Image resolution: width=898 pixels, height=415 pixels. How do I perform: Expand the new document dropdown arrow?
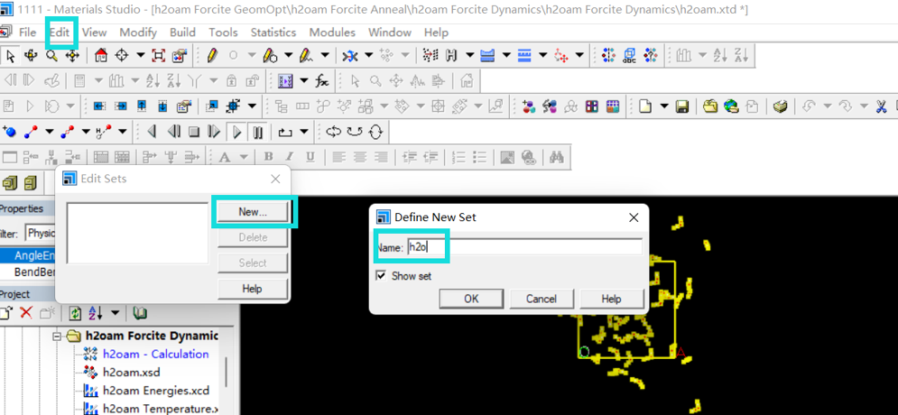click(664, 106)
